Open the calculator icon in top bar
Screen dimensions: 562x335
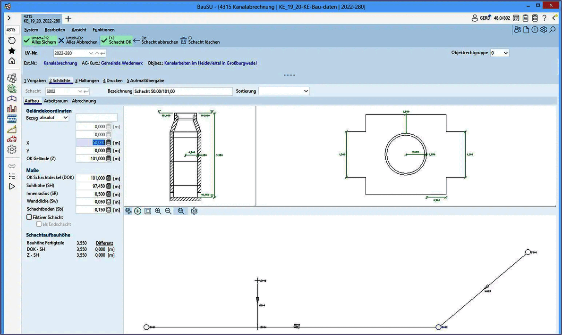point(535,18)
